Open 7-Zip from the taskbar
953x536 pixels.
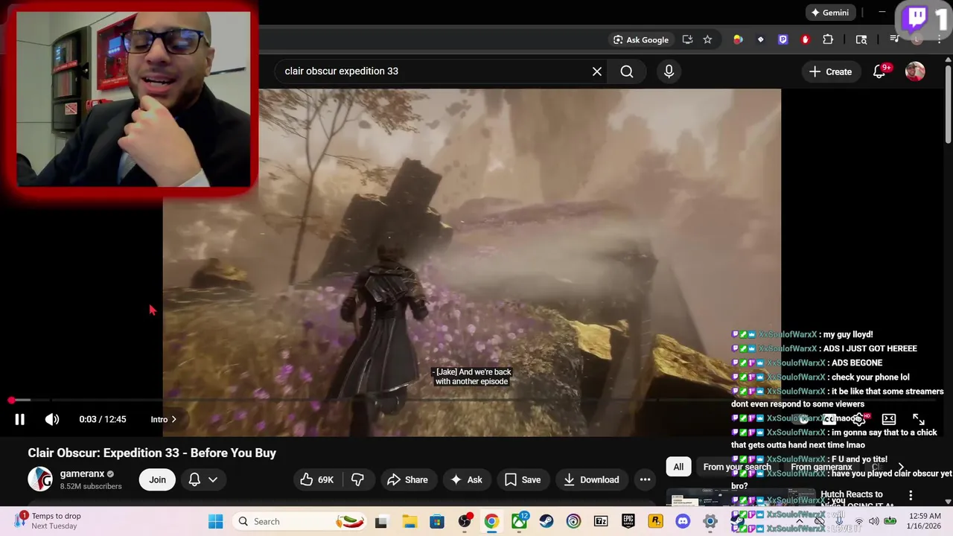601,521
